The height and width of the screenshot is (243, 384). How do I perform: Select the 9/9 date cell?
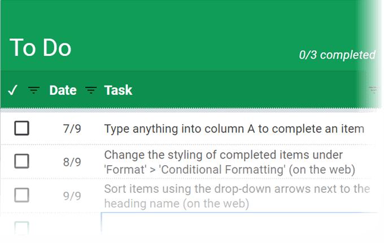[x=72, y=196]
